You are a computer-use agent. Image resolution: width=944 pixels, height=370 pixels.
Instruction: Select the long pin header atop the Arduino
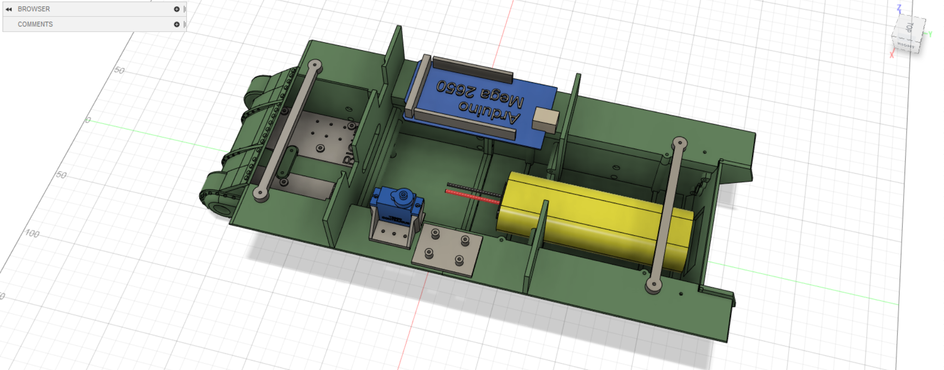click(472, 69)
